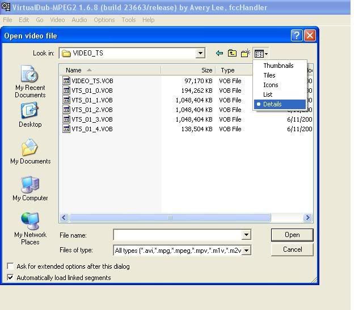
Task: Open the Options menu in VirtualDub
Action: point(104,20)
